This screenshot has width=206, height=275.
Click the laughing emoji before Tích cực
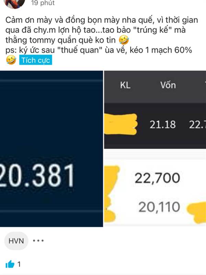pos(11,60)
